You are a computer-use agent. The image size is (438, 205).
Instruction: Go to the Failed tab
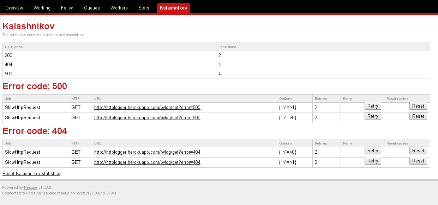[x=67, y=8]
